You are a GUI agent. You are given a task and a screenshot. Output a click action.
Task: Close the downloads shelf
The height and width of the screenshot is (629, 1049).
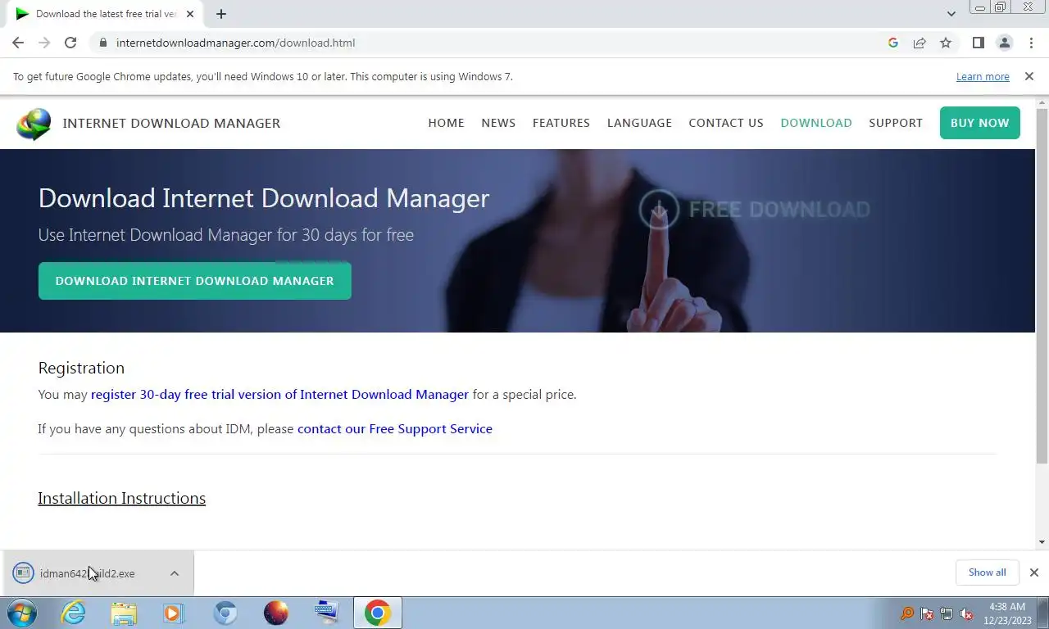tap(1033, 572)
